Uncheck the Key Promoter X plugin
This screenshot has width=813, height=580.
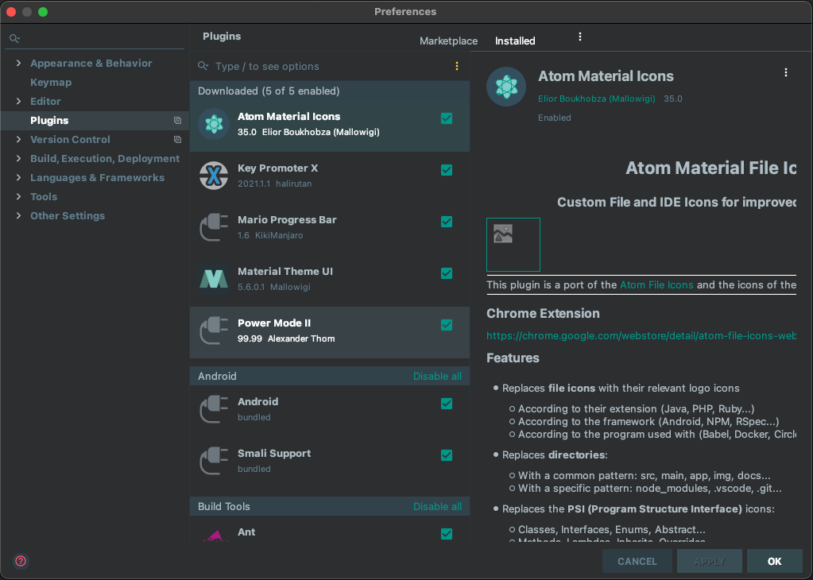pyautogui.click(x=447, y=170)
